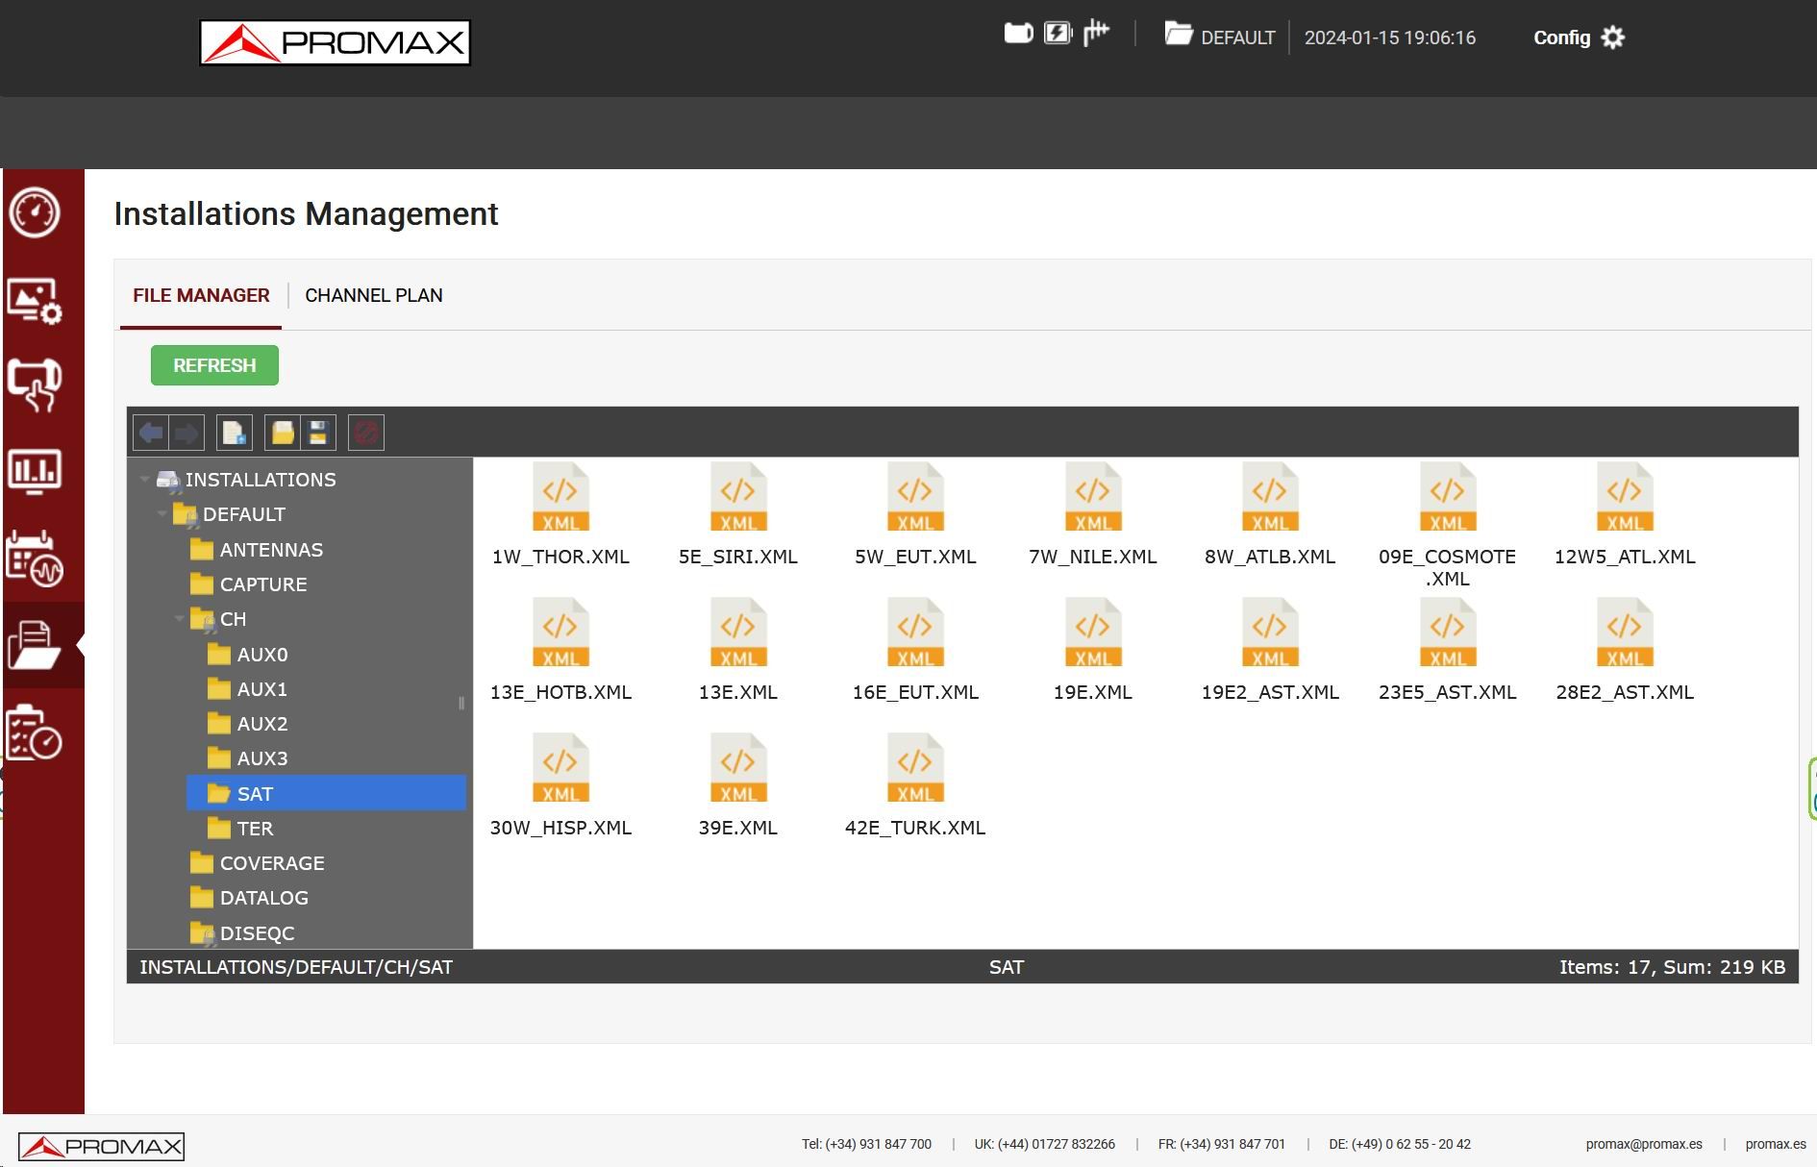The image size is (1817, 1167).
Task: Select the 13E_HOTB.XML file
Action: coord(560,651)
